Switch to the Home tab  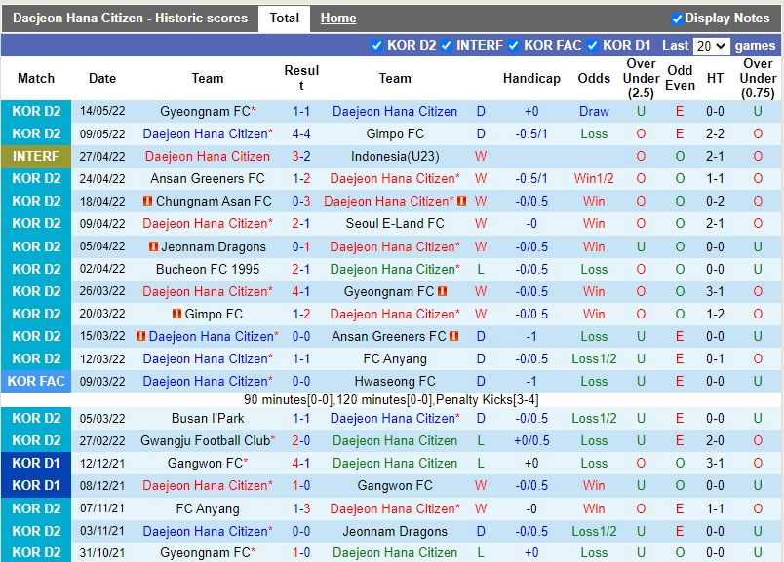pyautogui.click(x=338, y=19)
